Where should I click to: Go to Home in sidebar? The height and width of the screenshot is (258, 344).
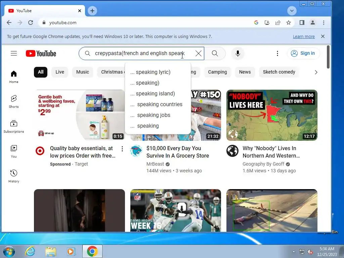(13, 77)
